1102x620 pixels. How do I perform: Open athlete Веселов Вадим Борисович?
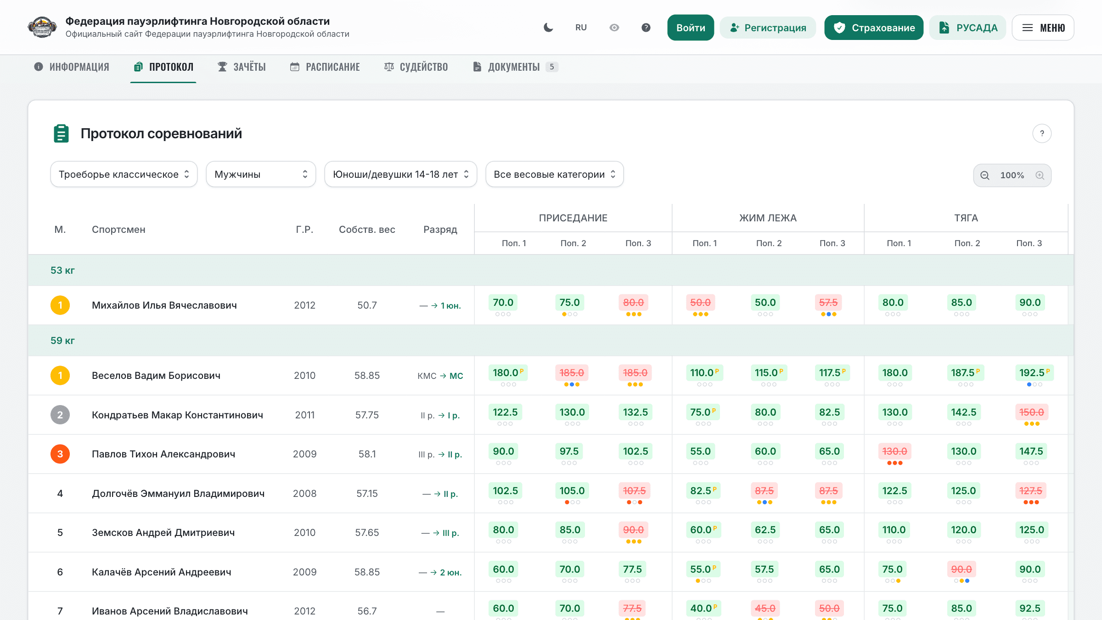click(156, 376)
